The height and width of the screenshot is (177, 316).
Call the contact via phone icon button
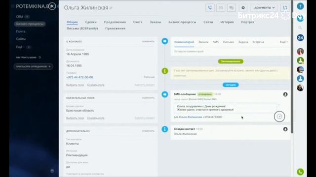[x=210, y=8]
